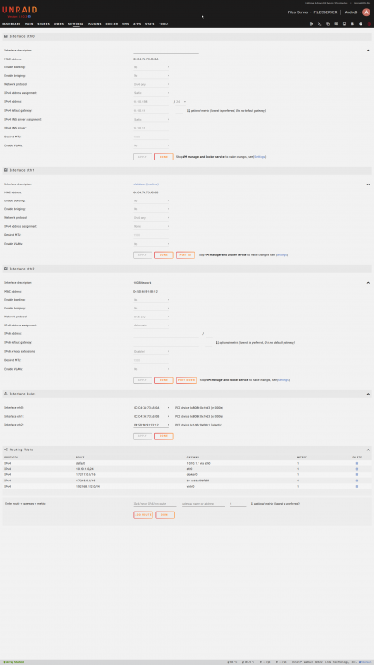The height and width of the screenshot is (665, 374).
Task: Go to the VMs page
Action: [126, 24]
